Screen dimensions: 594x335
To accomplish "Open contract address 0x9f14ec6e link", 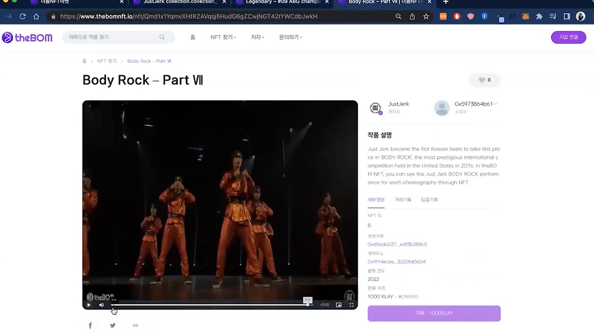I will (396, 262).
